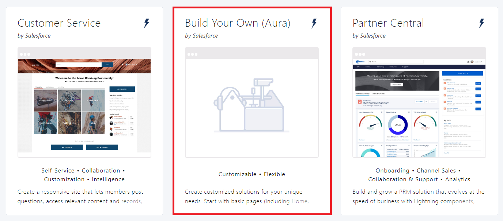
Task: Select the Partner Central template title
Action: pos(388,23)
